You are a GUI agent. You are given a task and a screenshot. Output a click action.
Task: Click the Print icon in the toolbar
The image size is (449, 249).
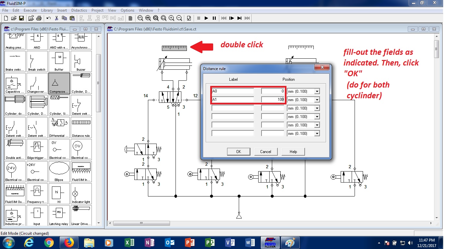click(x=39, y=18)
